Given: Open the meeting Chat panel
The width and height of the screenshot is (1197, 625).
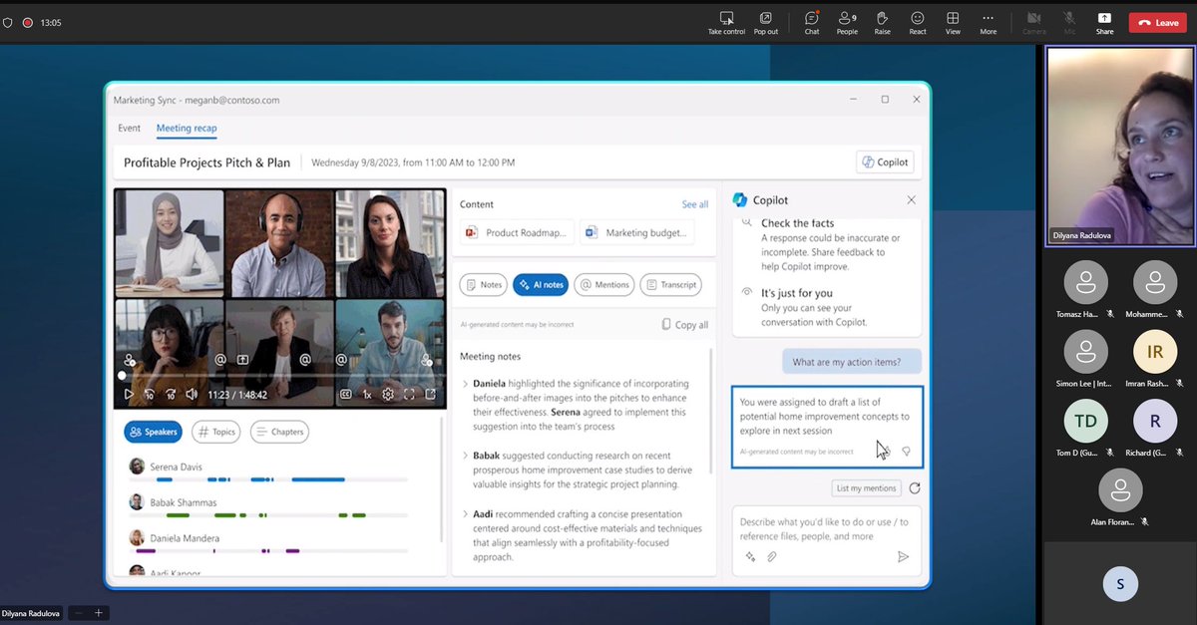Looking at the screenshot, I should [812, 22].
